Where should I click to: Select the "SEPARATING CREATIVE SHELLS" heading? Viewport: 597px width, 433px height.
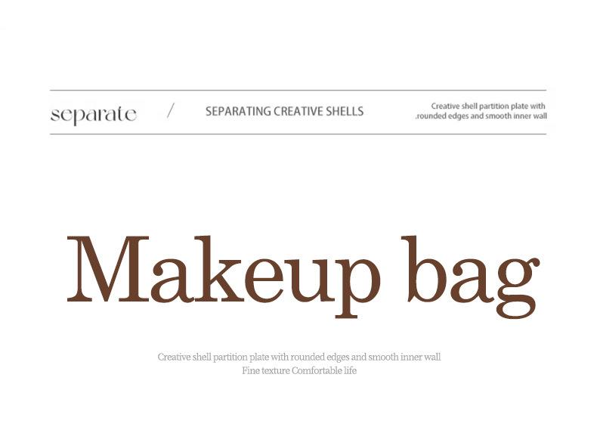[284, 111]
